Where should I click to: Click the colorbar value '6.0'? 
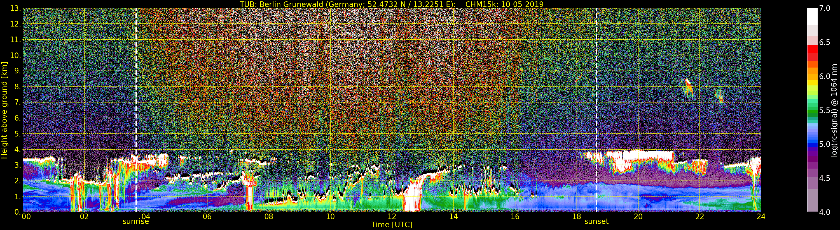pos(825,76)
